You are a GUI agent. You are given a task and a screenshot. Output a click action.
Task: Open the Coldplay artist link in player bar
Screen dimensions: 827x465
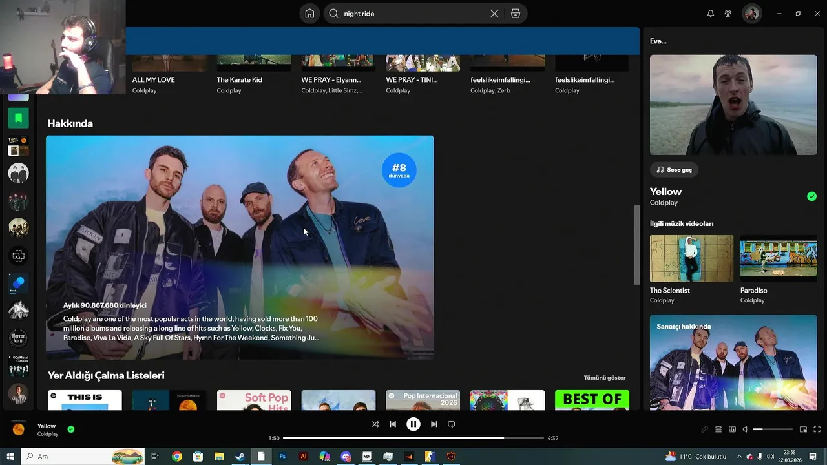(x=48, y=434)
